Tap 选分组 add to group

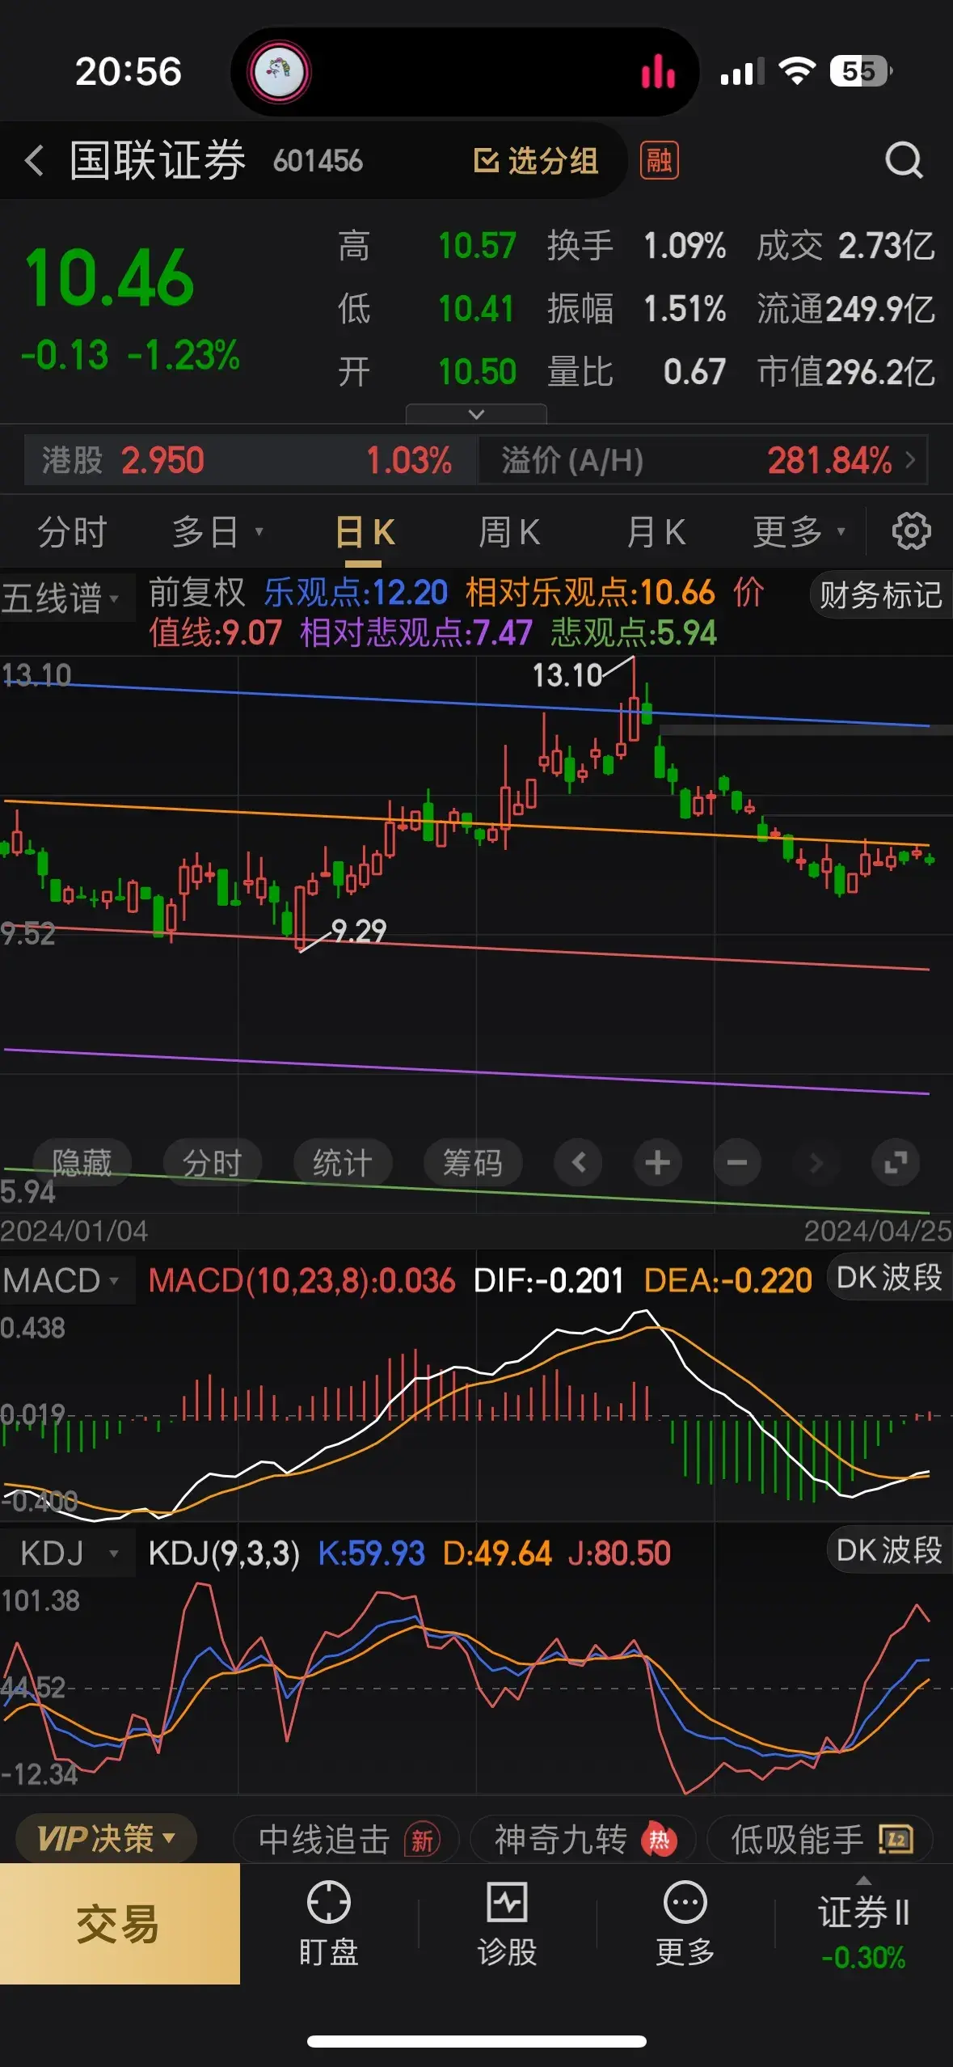click(535, 160)
